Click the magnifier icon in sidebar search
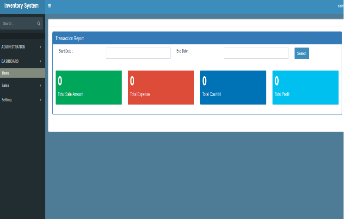The height and width of the screenshot is (219, 344). [x=39, y=24]
